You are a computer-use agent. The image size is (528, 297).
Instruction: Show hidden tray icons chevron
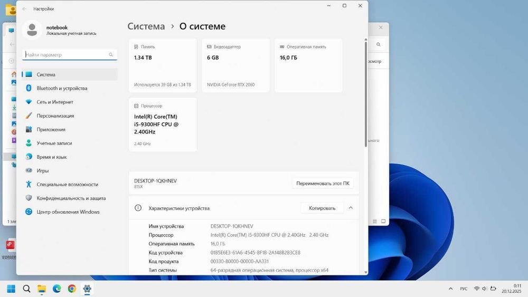pyautogui.click(x=450, y=289)
